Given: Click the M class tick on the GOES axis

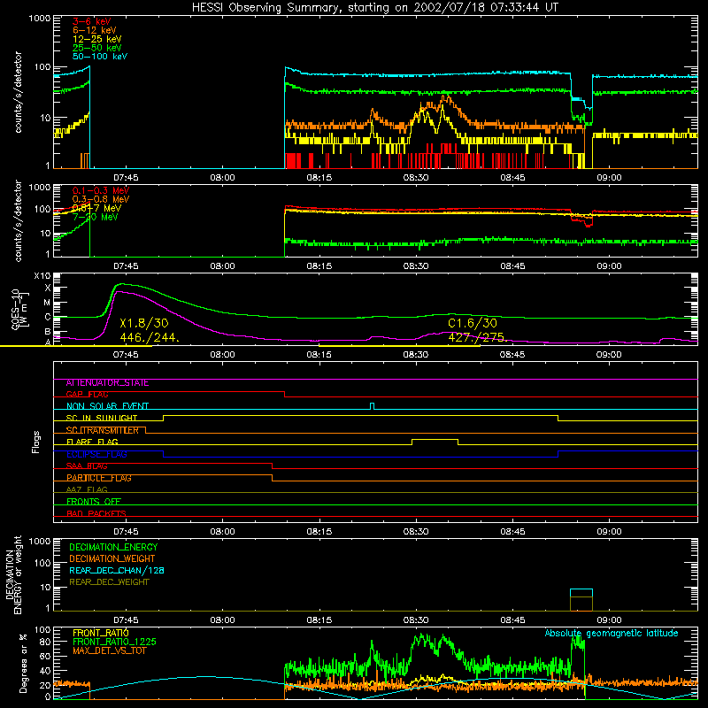Looking at the screenshot, I should [x=47, y=303].
